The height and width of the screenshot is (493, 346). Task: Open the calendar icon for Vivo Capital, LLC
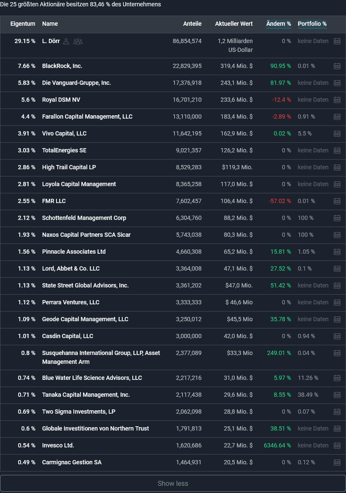tap(337, 134)
